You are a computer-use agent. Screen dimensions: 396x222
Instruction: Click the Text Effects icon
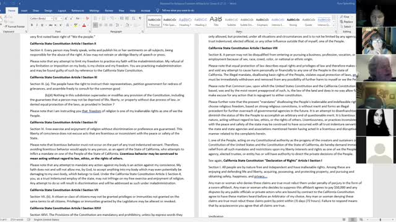(x=67, y=25)
